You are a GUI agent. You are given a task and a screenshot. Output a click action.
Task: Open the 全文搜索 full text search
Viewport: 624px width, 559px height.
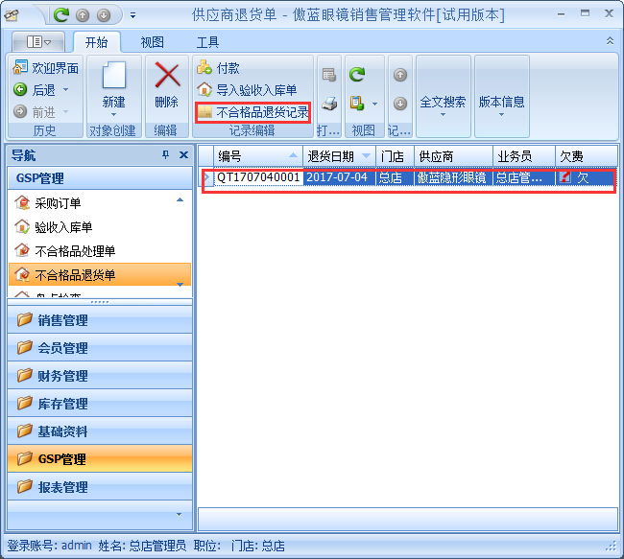click(x=443, y=97)
